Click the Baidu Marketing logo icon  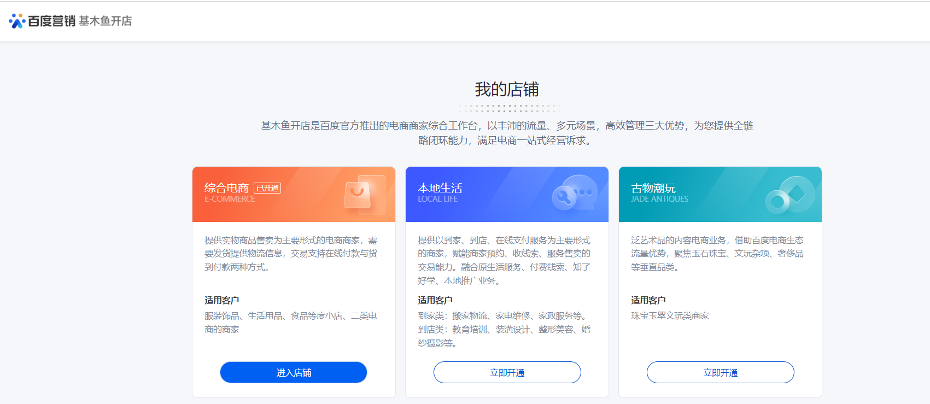(x=17, y=21)
